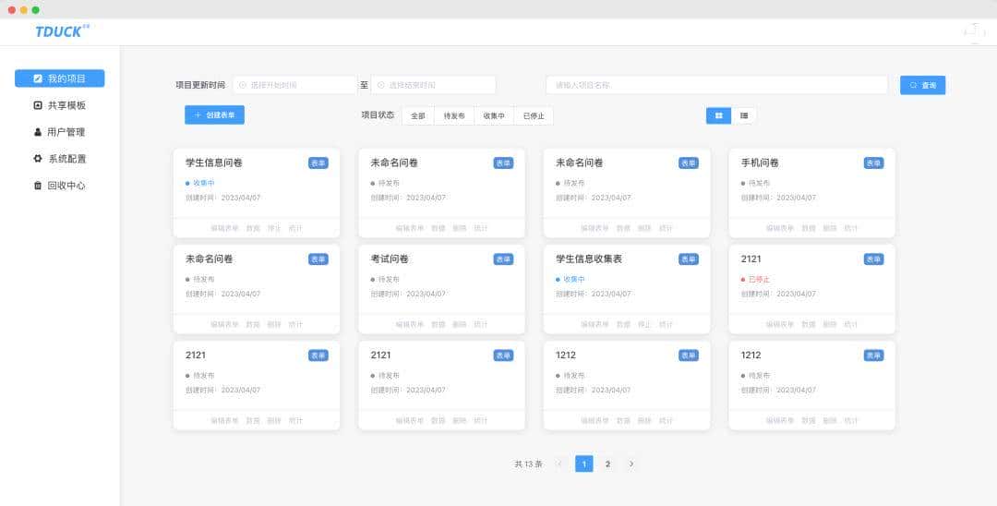
Task: Select page 1 in pagination
Action: [584, 464]
